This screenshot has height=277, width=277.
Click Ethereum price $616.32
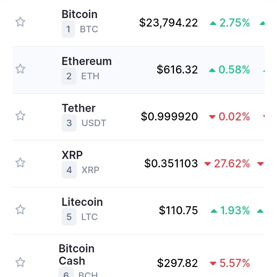pyautogui.click(x=177, y=70)
